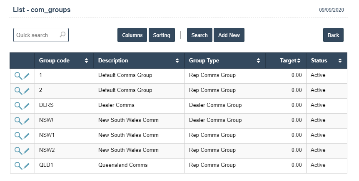The image size is (359, 181).
Task: Click the Quick search magnifier icon
Action: click(62, 35)
